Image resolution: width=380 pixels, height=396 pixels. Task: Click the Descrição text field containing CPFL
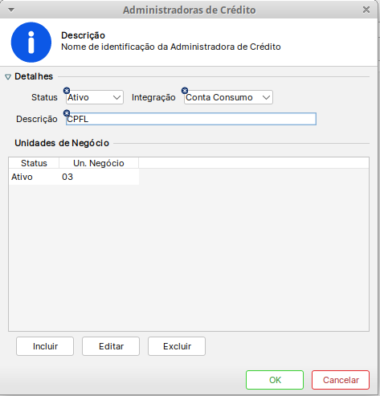[191, 119]
